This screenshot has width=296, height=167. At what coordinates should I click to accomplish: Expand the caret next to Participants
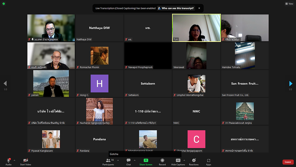click(x=118, y=160)
